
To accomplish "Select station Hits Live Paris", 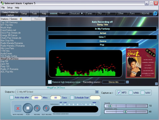I will coord(23,48).
